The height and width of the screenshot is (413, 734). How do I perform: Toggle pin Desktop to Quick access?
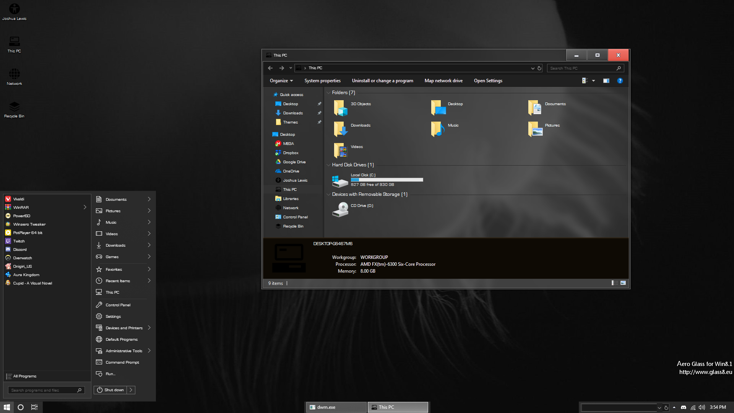coord(319,104)
